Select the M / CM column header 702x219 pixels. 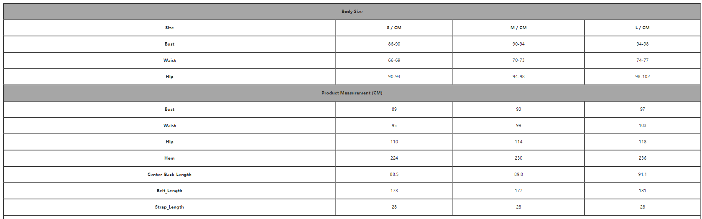click(518, 28)
